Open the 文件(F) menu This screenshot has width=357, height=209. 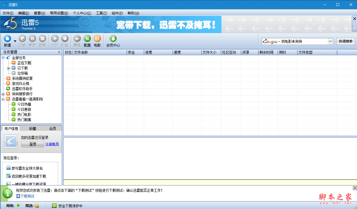8,13
